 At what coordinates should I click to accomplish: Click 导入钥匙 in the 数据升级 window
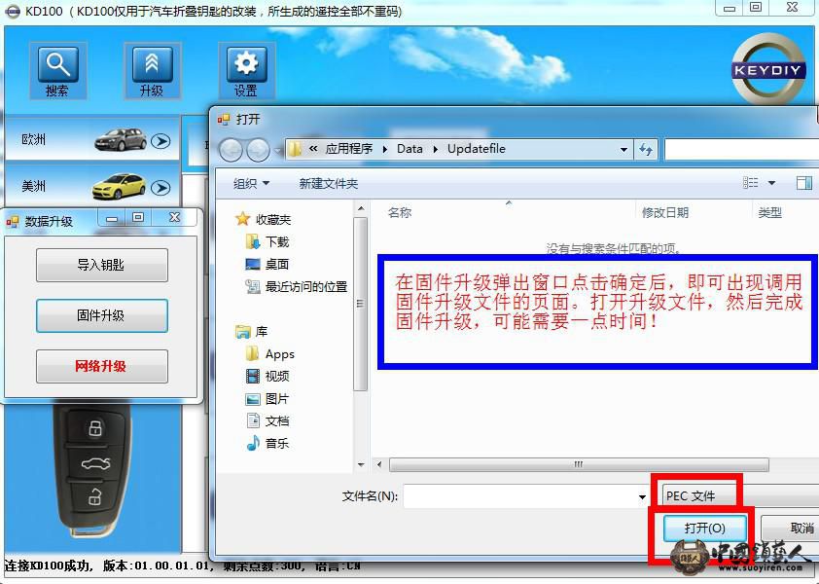(x=102, y=265)
